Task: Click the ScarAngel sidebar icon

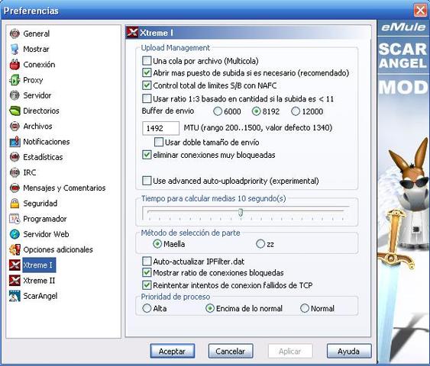Action: [x=15, y=296]
